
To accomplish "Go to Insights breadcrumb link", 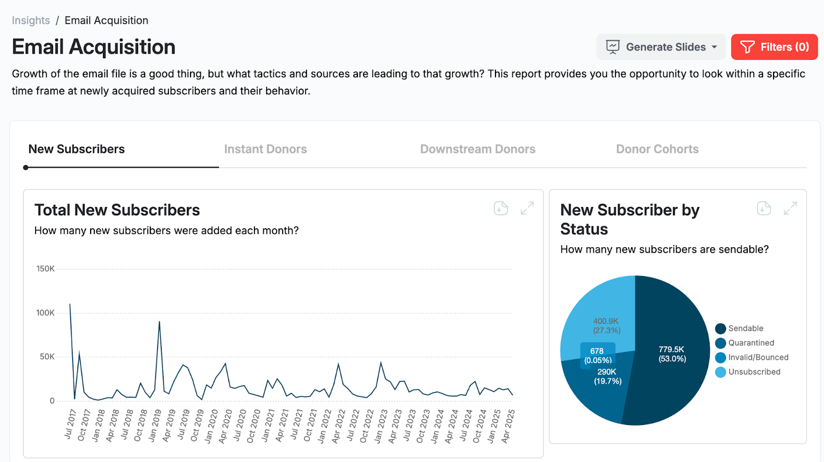I will click(x=31, y=21).
